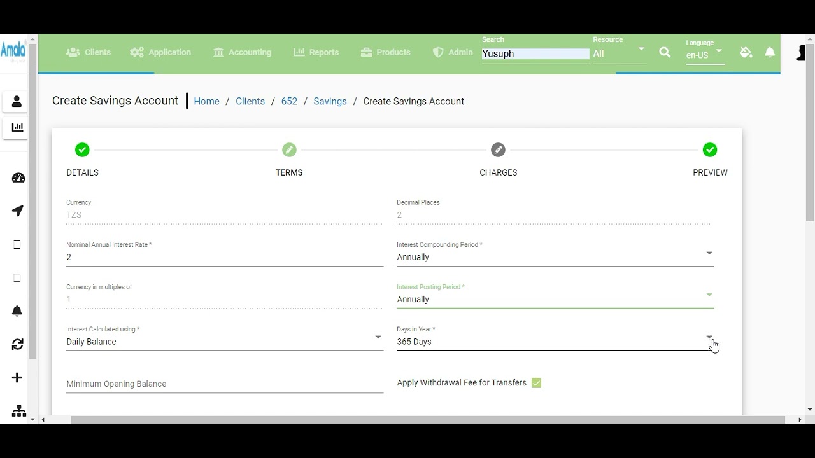Viewport: 815px width, 458px height.
Task: Click the Preview step checkmark icon
Action: click(710, 150)
